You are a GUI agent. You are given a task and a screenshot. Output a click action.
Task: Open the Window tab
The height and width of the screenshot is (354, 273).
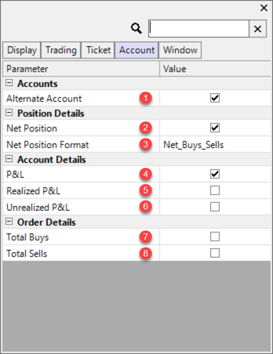click(x=180, y=50)
